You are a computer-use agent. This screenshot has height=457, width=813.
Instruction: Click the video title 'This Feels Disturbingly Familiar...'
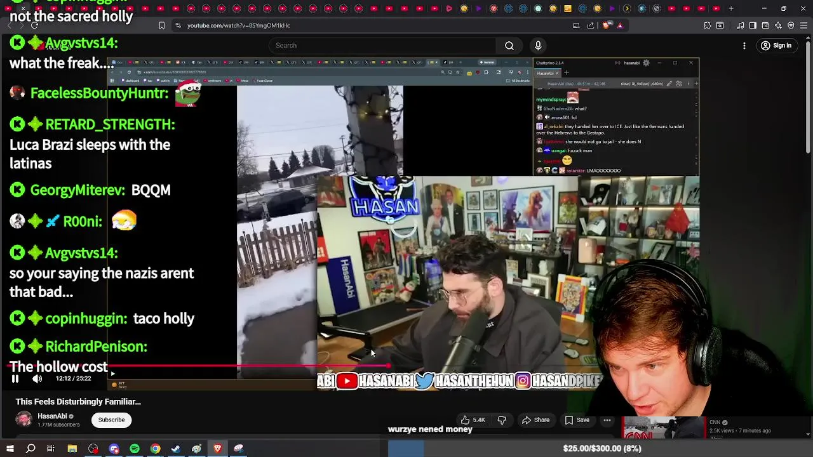click(78, 402)
